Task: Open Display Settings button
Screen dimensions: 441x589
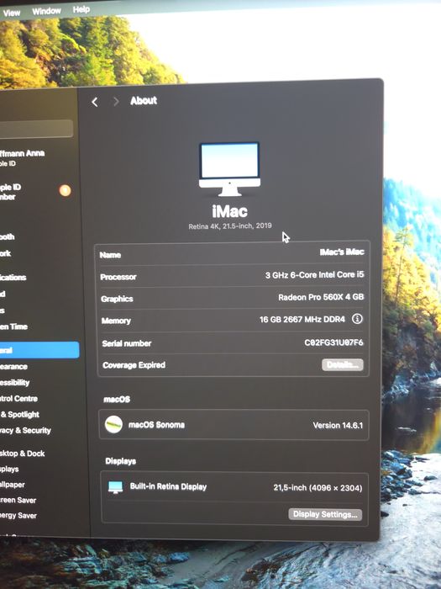Action: click(x=325, y=514)
